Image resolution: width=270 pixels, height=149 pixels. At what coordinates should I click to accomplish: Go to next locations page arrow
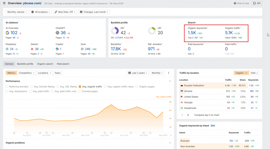188,115
